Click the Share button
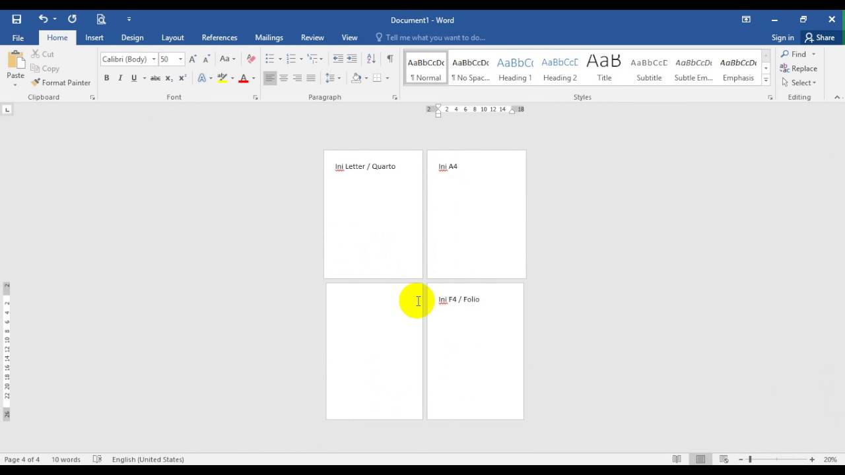The image size is (845, 475). (x=820, y=38)
